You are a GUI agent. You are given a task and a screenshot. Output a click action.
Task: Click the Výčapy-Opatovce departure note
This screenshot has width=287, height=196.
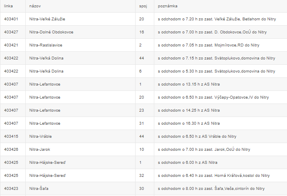click(x=213, y=97)
